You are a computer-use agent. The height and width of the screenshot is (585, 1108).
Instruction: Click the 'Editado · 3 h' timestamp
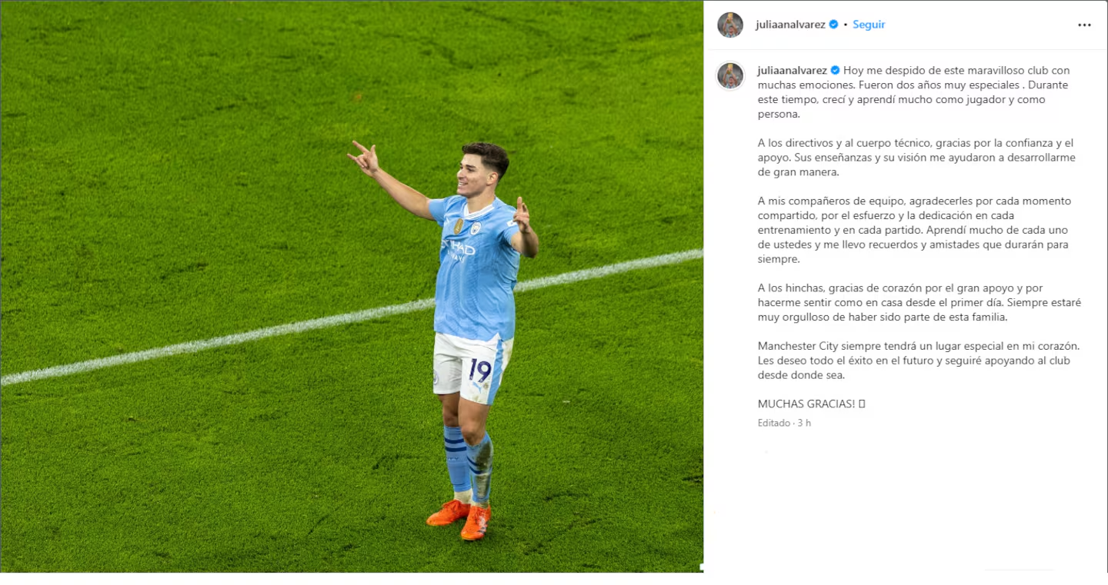pyautogui.click(x=784, y=423)
